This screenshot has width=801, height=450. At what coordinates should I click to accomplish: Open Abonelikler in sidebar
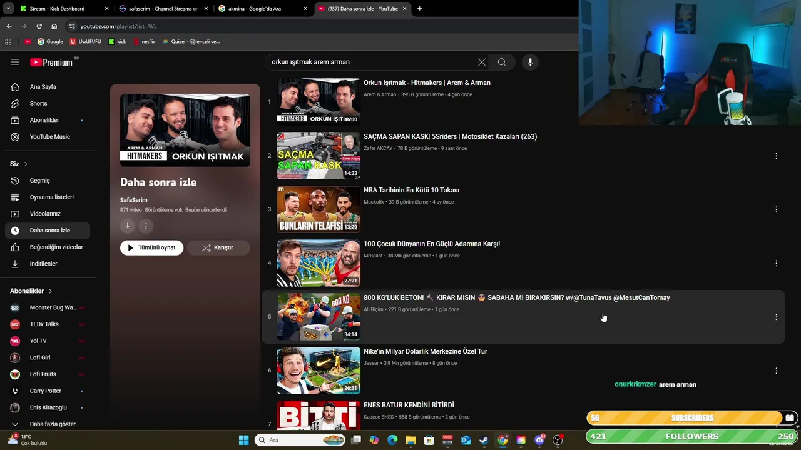point(48,120)
